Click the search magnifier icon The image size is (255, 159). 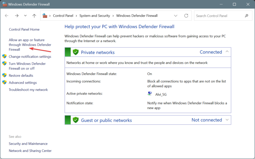point(247,16)
